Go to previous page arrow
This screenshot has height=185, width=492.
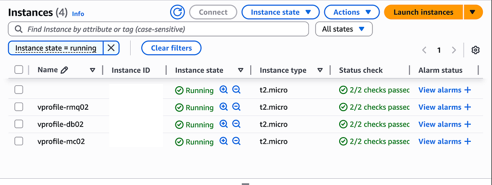(424, 50)
